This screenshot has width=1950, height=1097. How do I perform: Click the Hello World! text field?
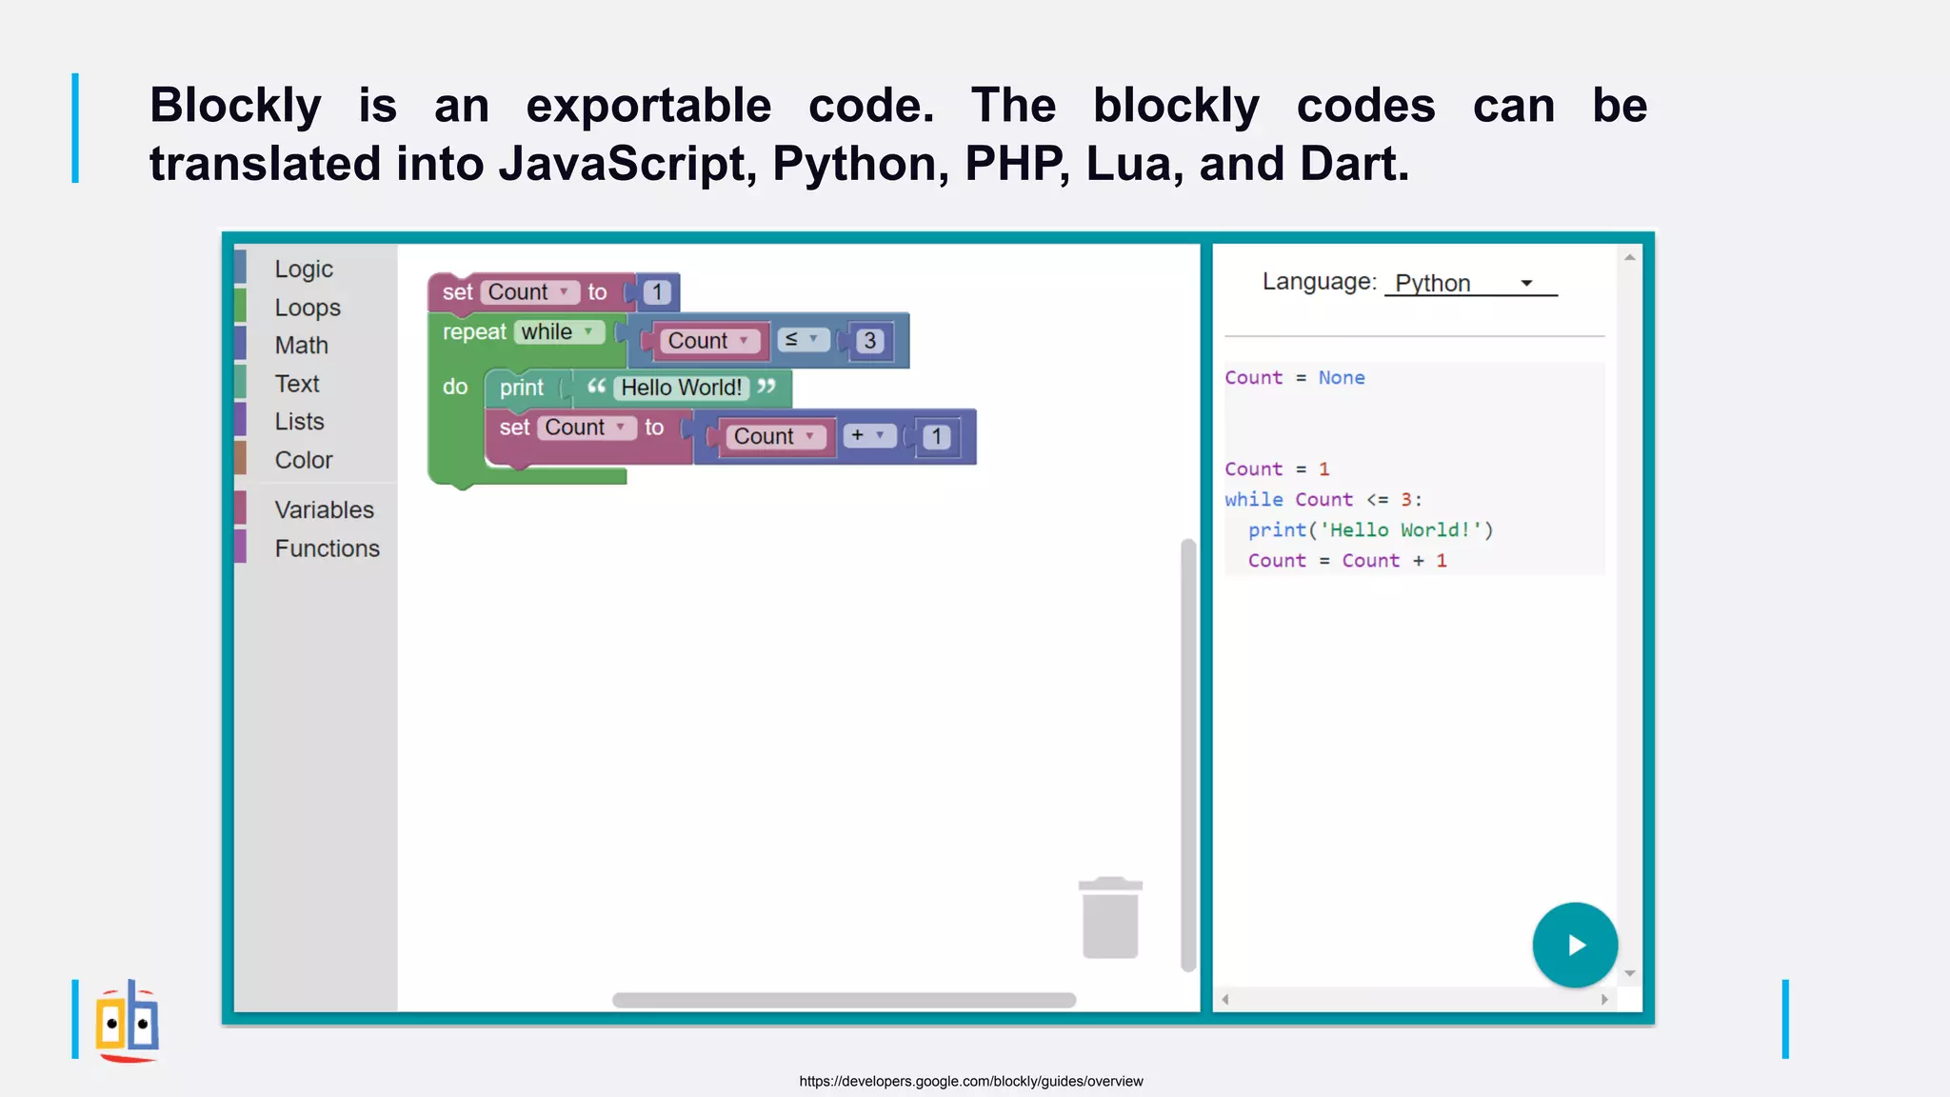click(x=681, y=388)
